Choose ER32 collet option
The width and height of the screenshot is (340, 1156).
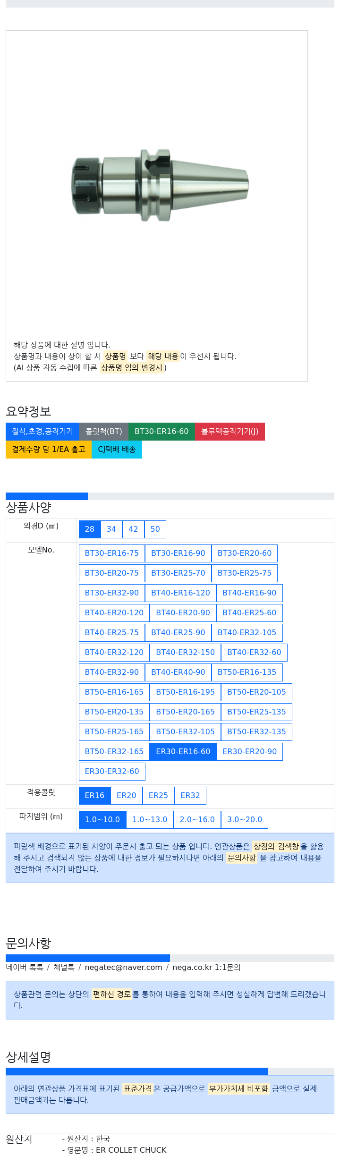tap(190, 796)
